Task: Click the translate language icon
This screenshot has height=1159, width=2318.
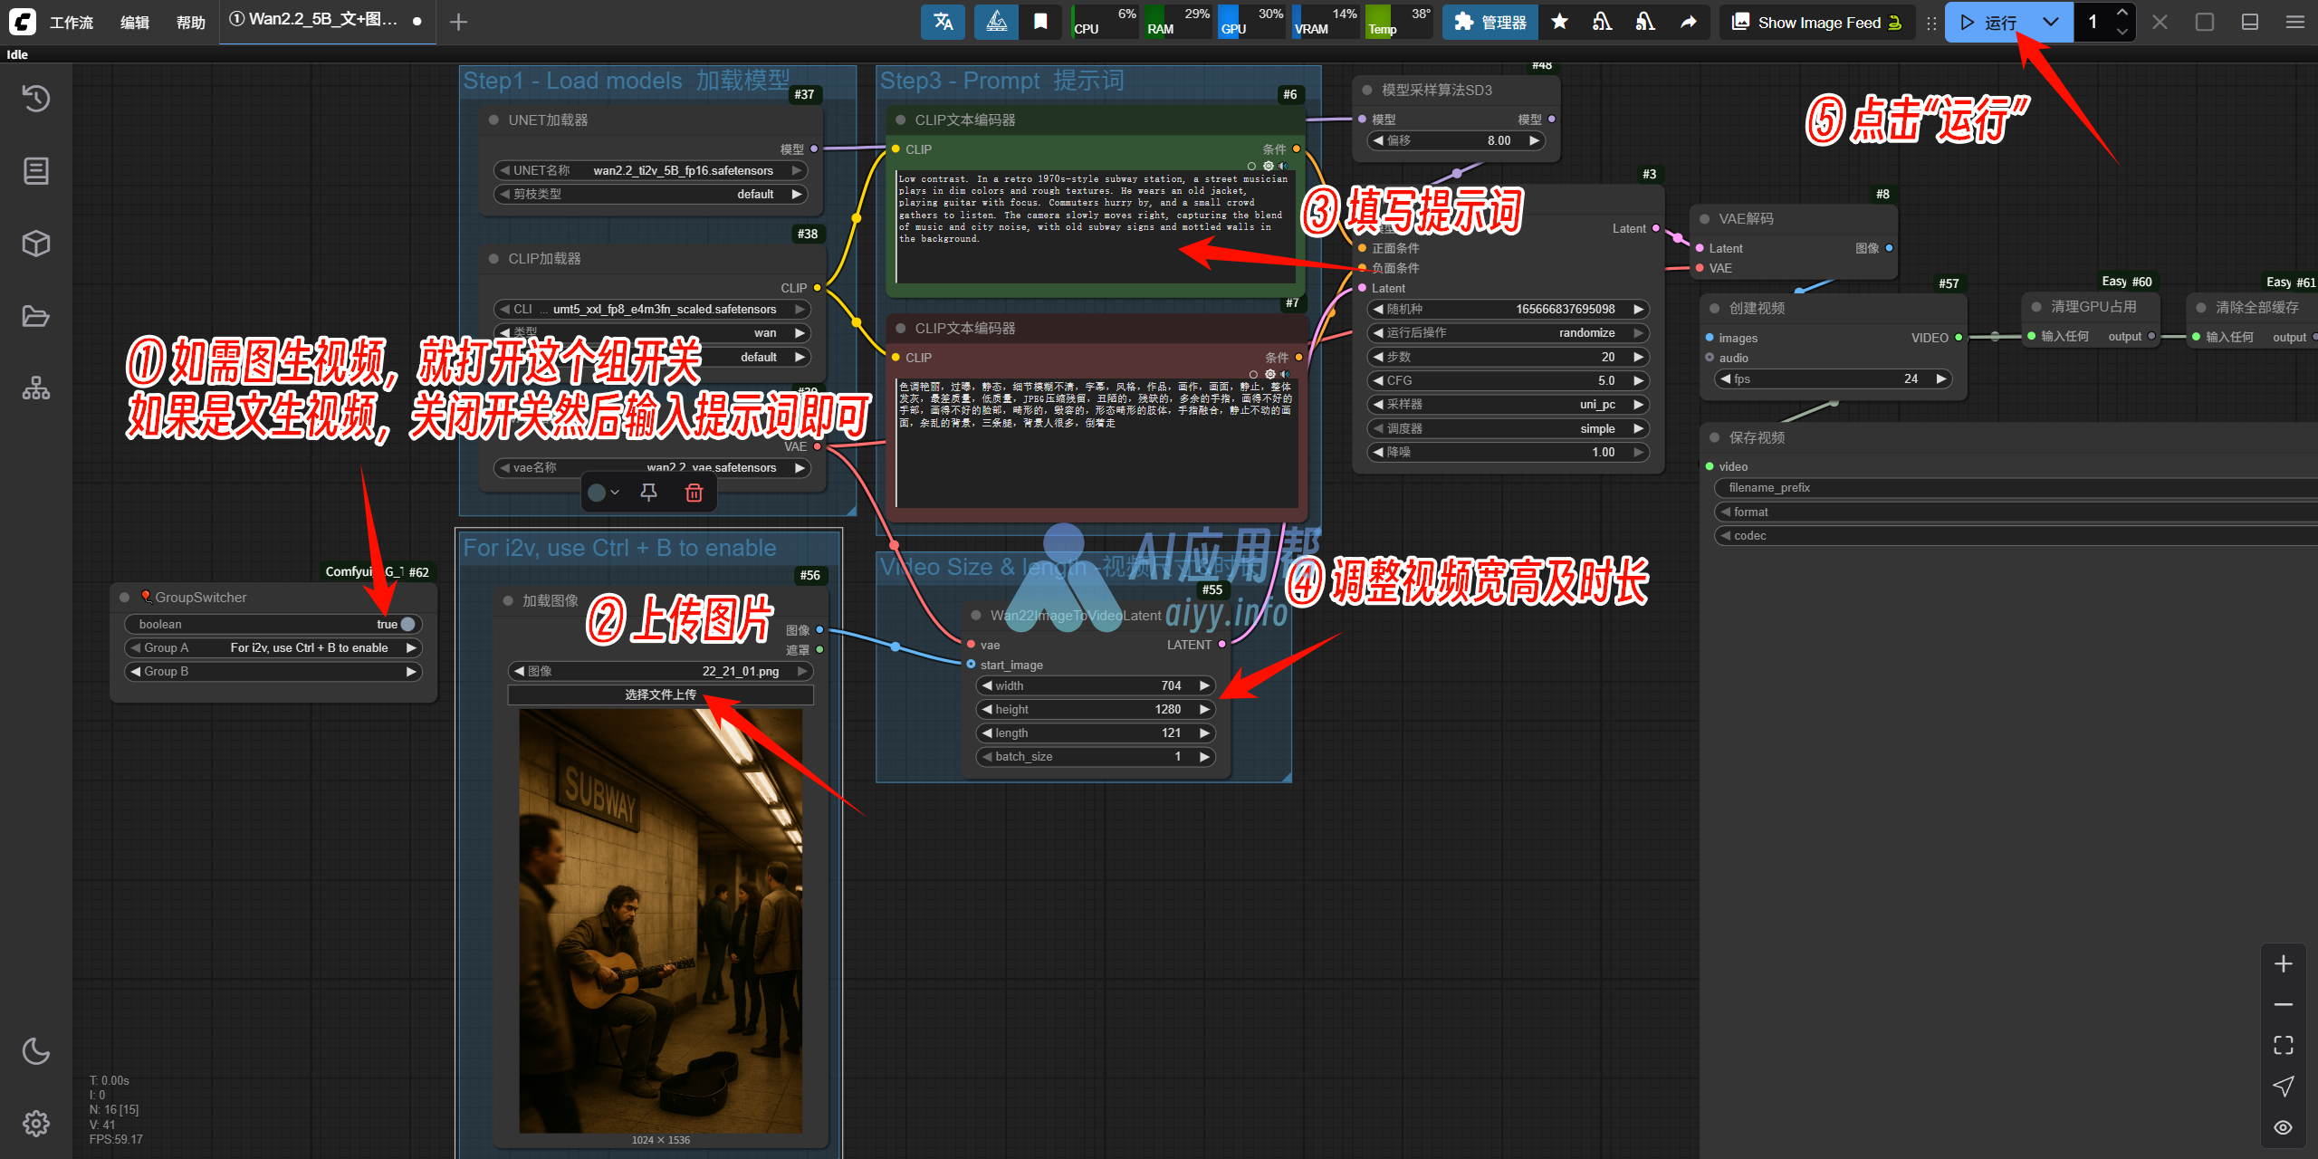Action: pos(943,22)
